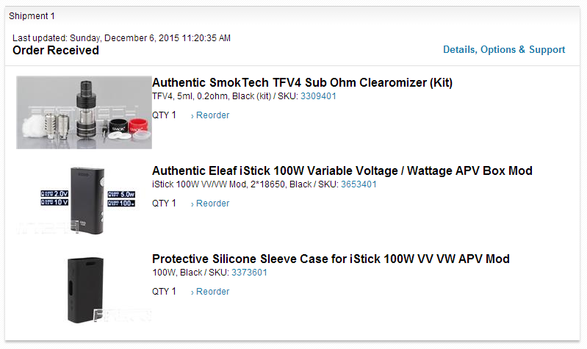Click the Order Received status heading
This screenshot has width=587, height=349.
click(x=56, y=50)
